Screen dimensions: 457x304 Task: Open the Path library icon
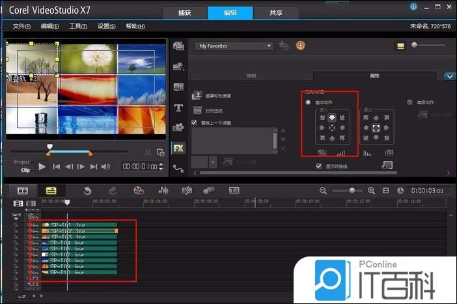coord(178,169)
